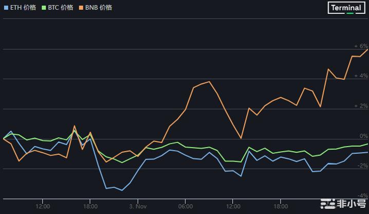Click the green underline indicator beneath Terminal
This screenshot has width=369, height=214.
tap(350, 13)
